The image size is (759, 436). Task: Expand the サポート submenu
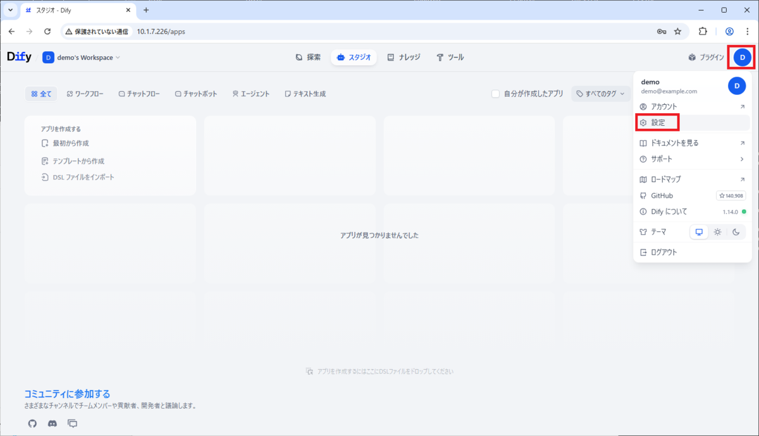tap(692, 159)
